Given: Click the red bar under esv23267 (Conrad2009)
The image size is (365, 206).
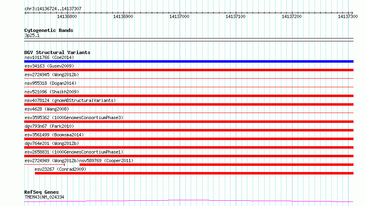Looking at the screenshot, I should [194, 173].
